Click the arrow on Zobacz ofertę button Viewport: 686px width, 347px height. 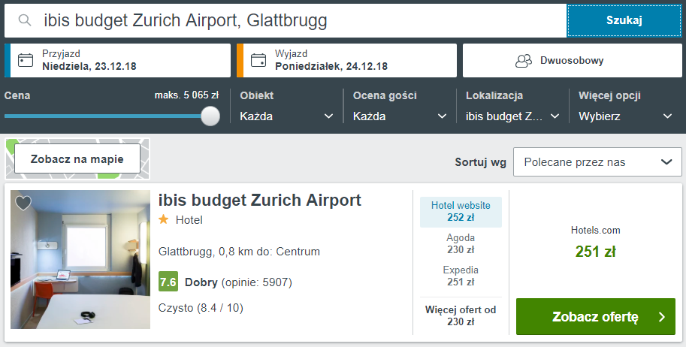pyautogui.click(x=661, y=317)
